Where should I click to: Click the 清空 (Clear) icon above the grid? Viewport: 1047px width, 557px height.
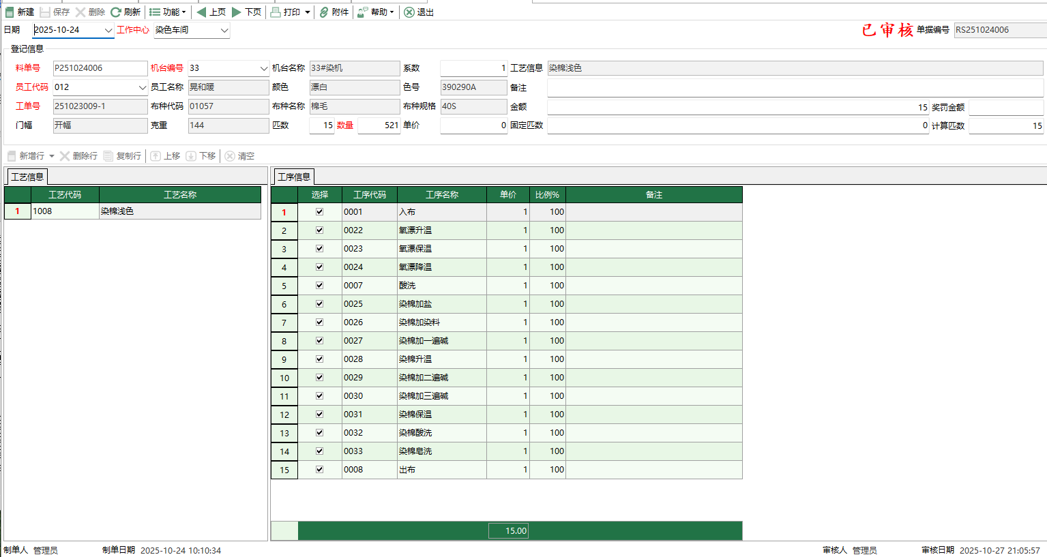[x=240, y=155]
